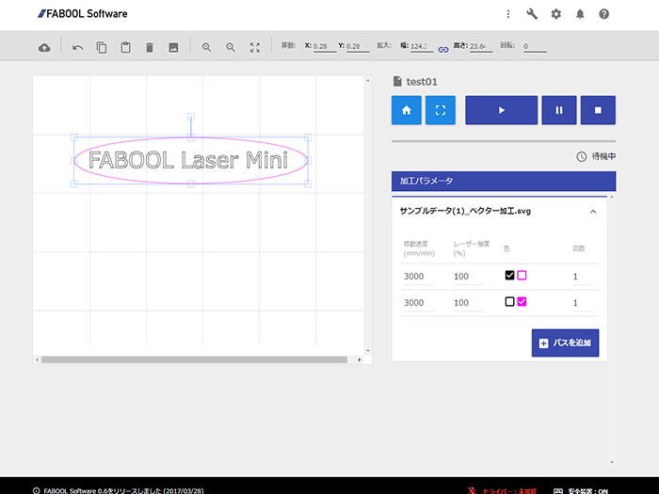Edit first row pass count 1
The image size is (659, 494).
(583, 277)
